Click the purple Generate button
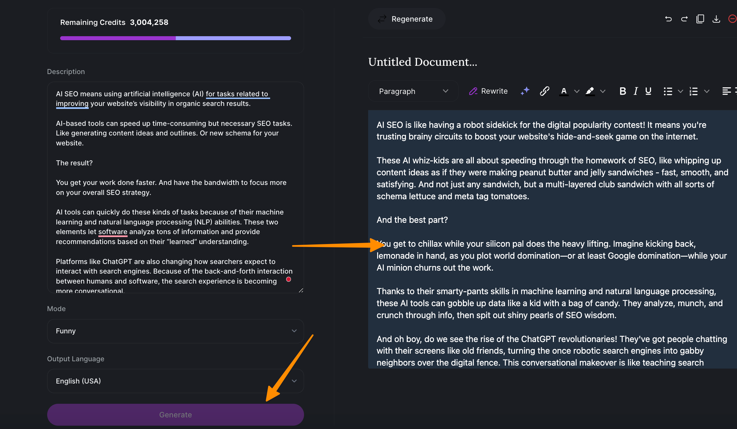 (175, 415)
